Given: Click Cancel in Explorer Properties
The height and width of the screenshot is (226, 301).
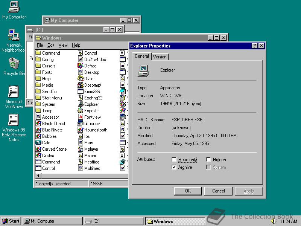Looking at the screenshot, I should coord(218,191).
